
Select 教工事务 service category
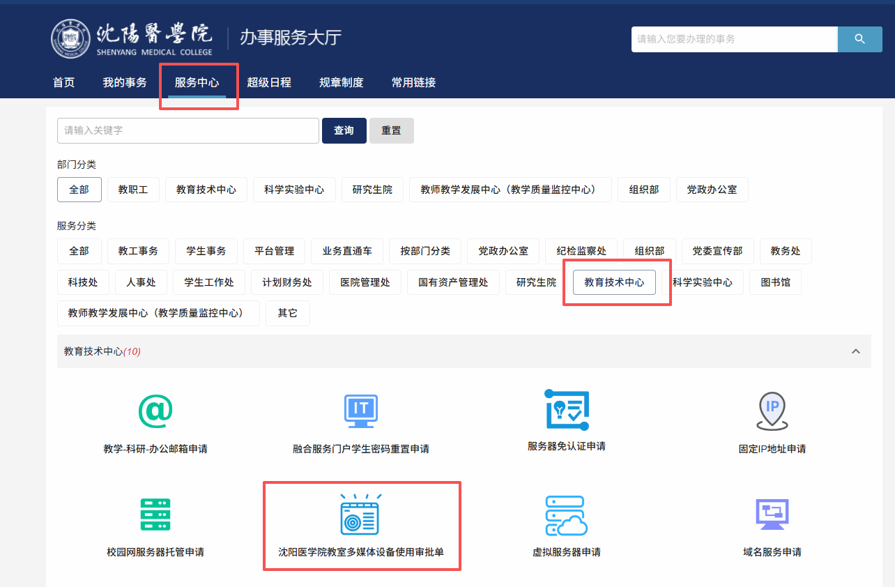[138, 251]
